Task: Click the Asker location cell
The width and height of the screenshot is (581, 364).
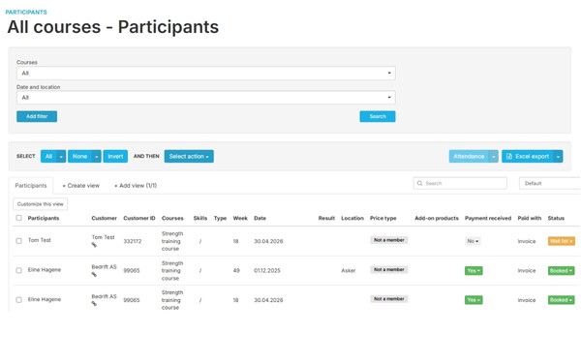Action: tap(349, 271)
